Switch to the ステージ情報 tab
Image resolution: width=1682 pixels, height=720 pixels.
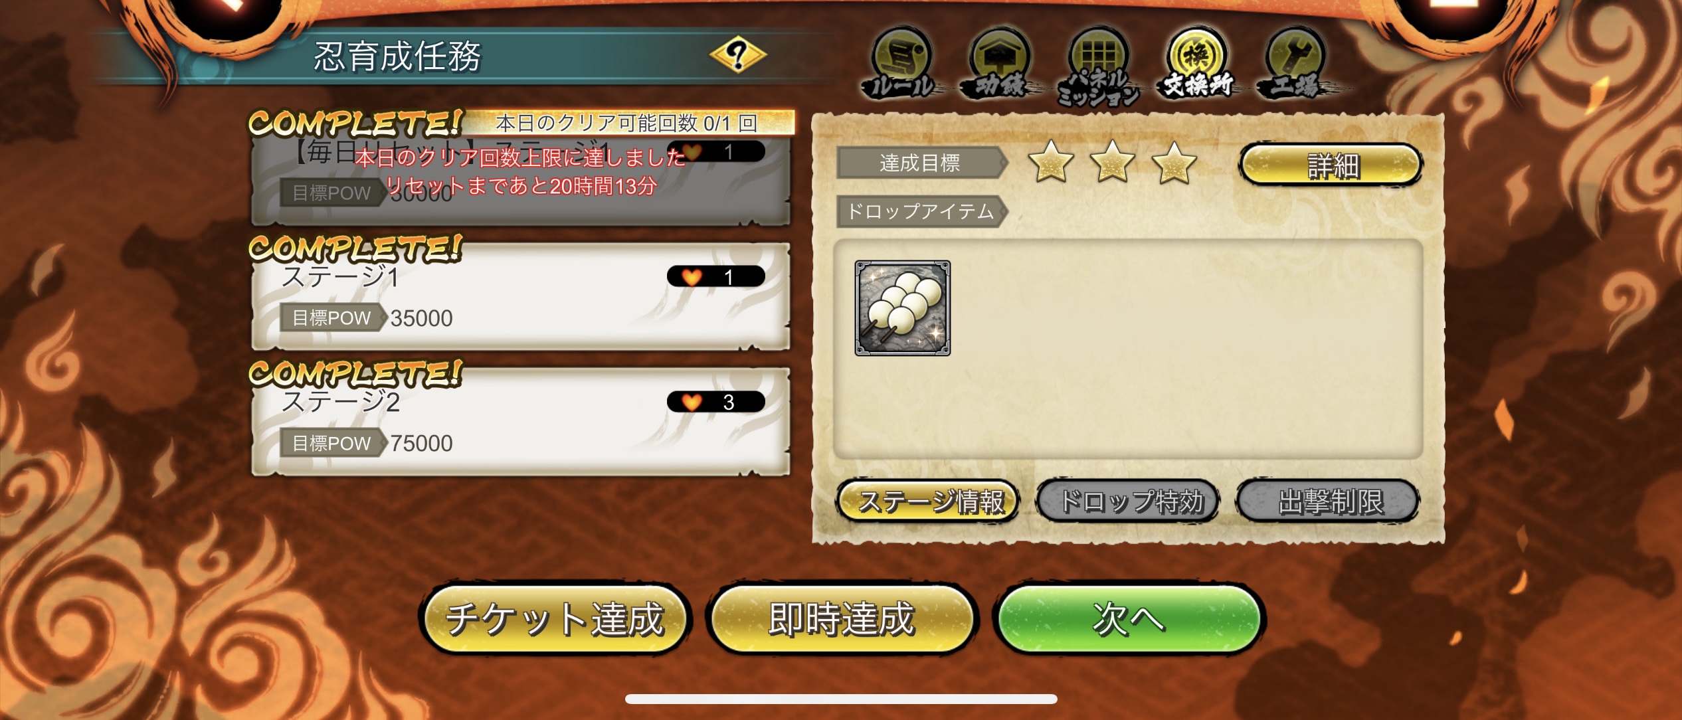[928, 501]
